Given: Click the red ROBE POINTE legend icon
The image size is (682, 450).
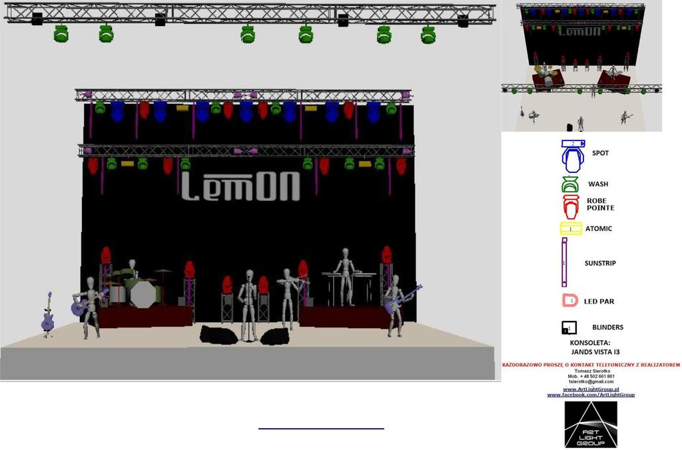Looking at the screenshot, I should click(x=571, y=206).
